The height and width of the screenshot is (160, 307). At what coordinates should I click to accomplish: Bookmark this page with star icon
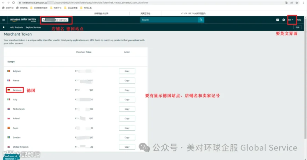[297, 3]
